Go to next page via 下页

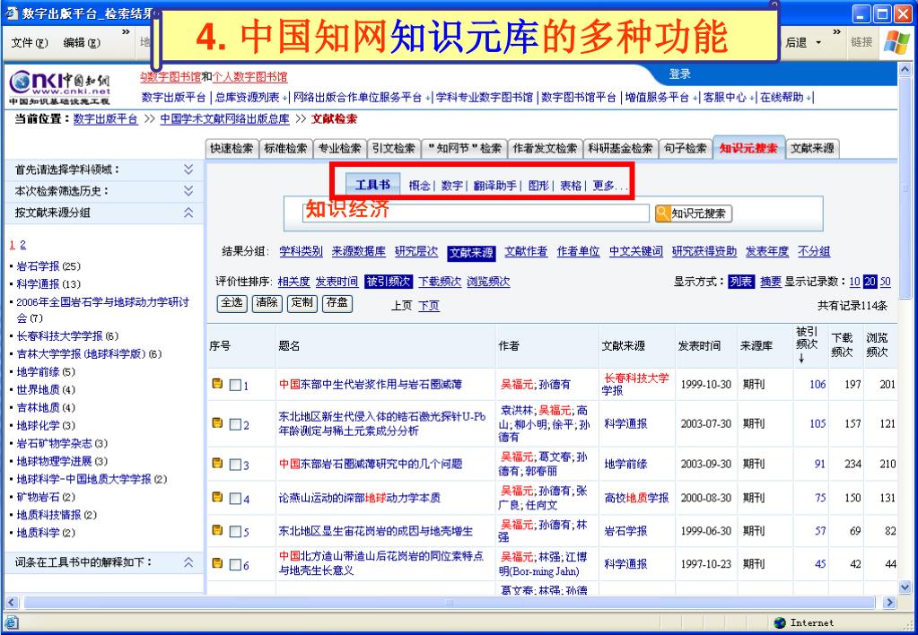tap(429, 306)
